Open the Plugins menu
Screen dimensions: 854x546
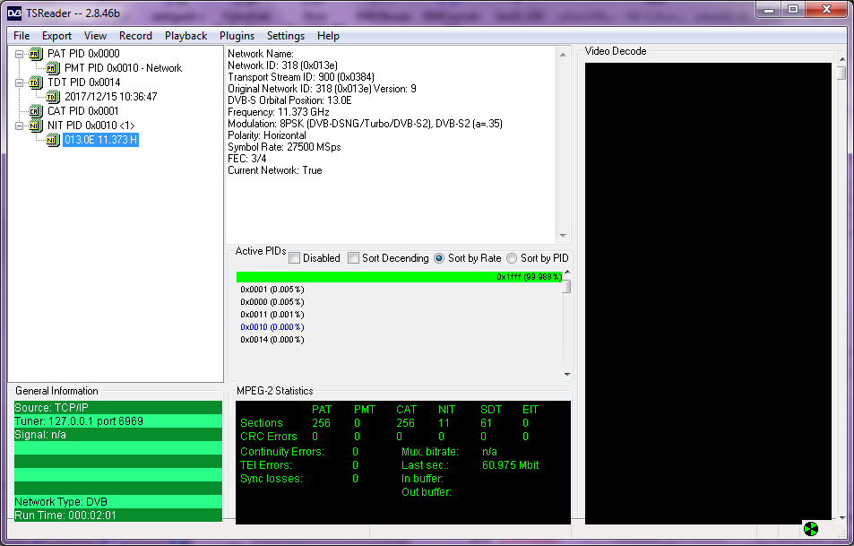pos(237,36)
